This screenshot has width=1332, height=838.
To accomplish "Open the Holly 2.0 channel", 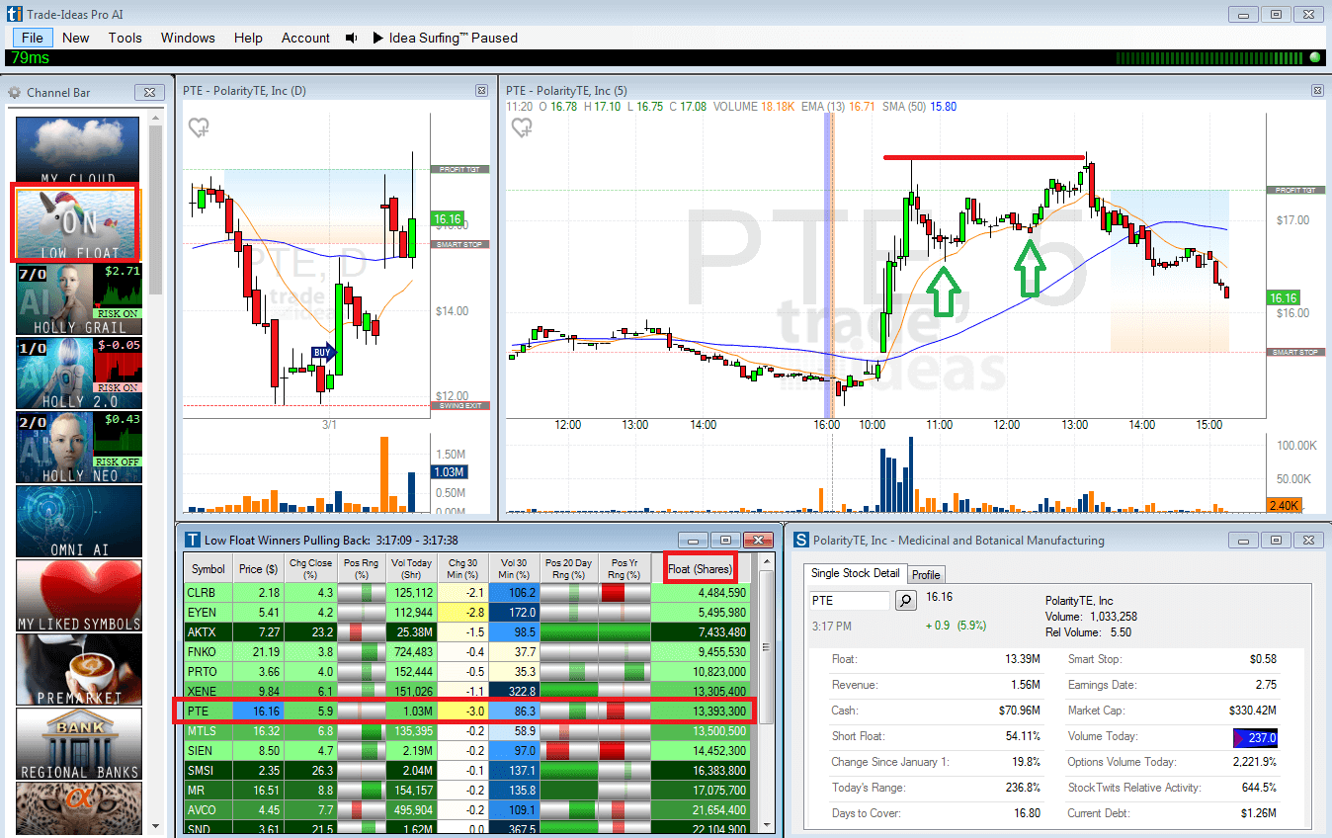I will click(x=78, y=373).
